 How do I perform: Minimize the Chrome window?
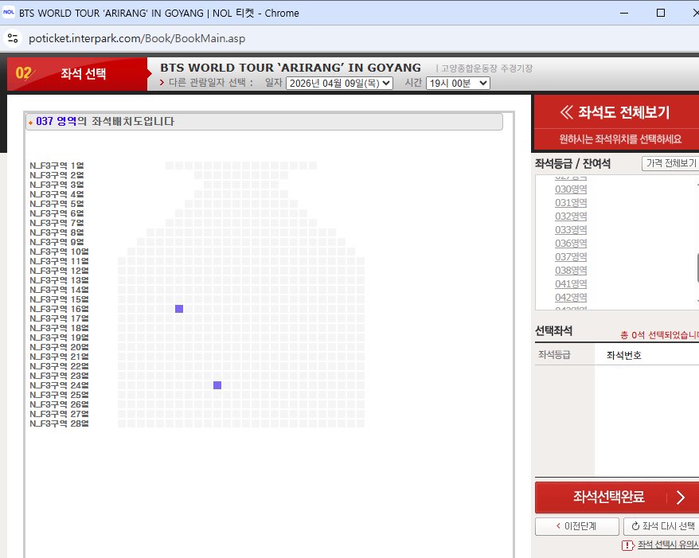pos(624,13)
